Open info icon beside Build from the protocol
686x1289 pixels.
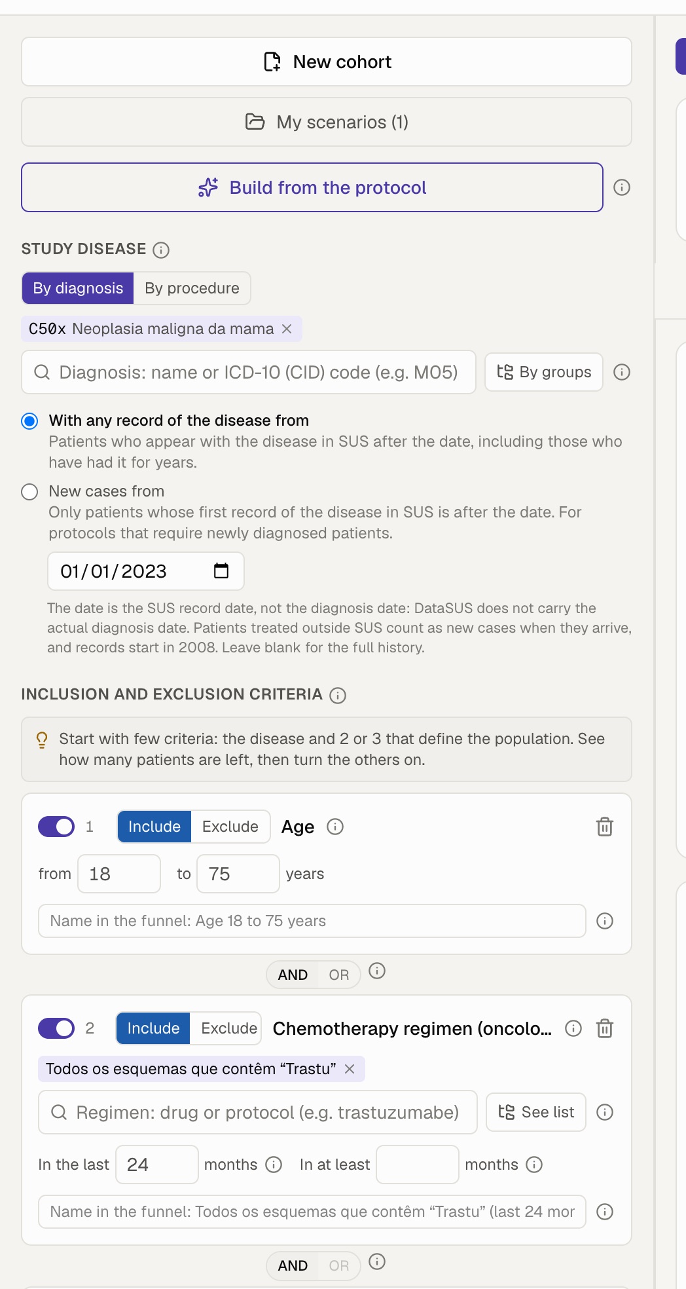[622, 187]
